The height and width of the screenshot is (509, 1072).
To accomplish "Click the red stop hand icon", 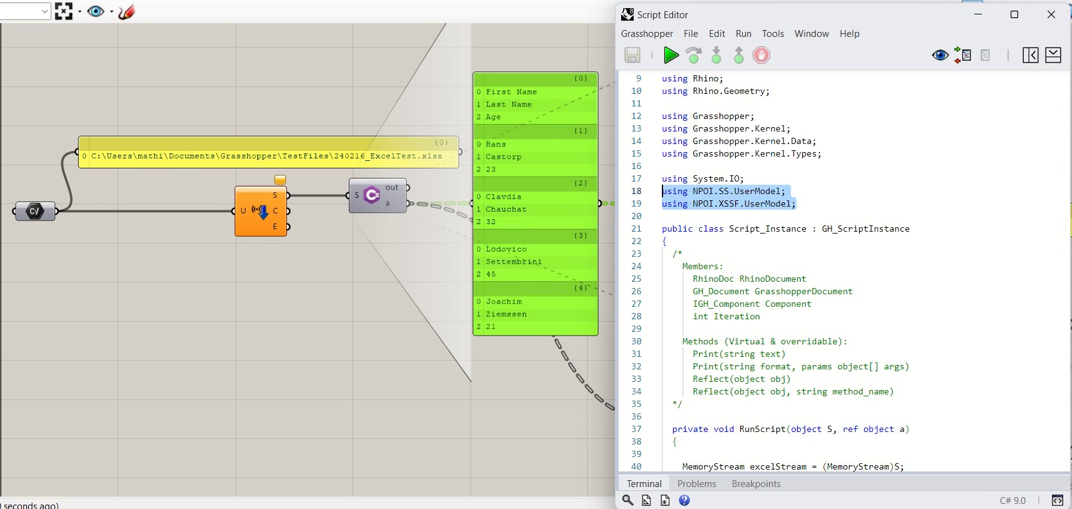I will click(x=761, y=56).
